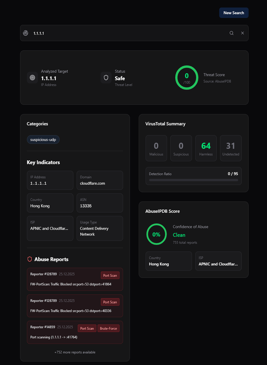Clear the search field with X icon
This screenshot has width=267, height=365.
(x=242, y=33)
